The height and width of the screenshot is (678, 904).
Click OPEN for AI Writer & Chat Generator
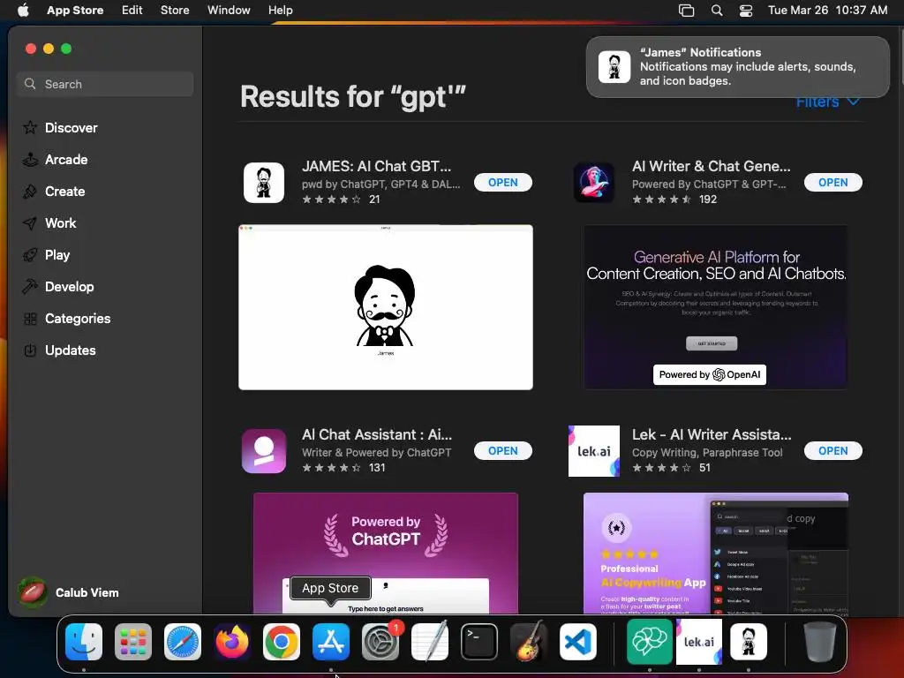click(833, 182)
